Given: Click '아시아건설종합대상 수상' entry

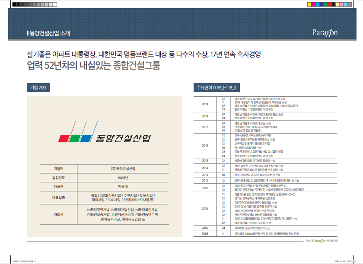Looking at the screenshot, I should tap(248, 148).
